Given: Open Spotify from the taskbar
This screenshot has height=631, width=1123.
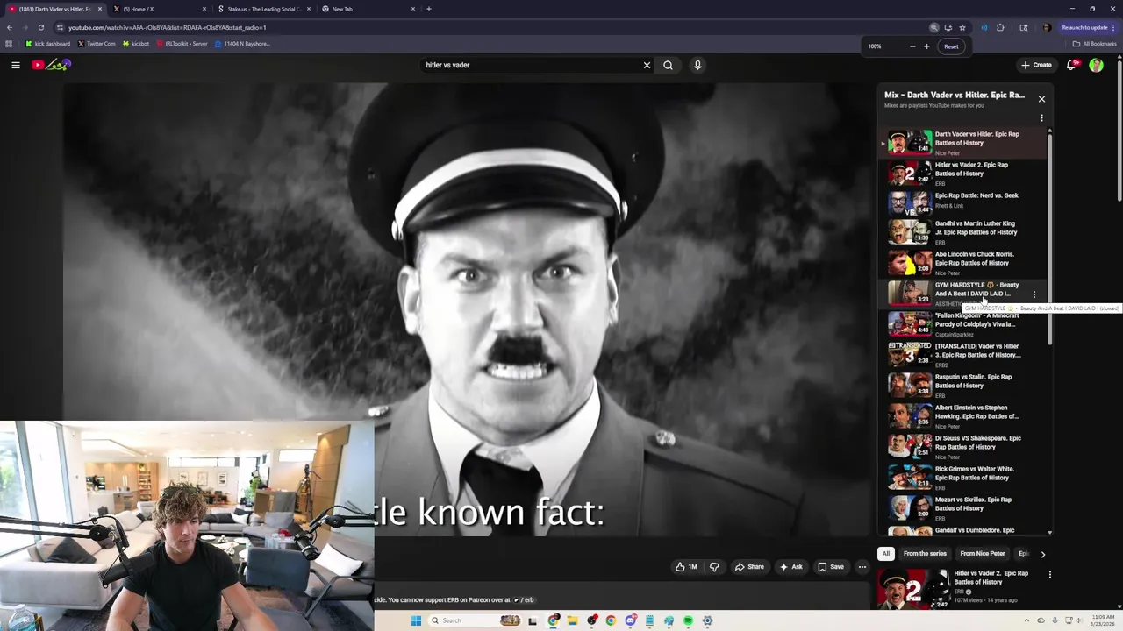Looking at the screenshot, I should 688,620.
